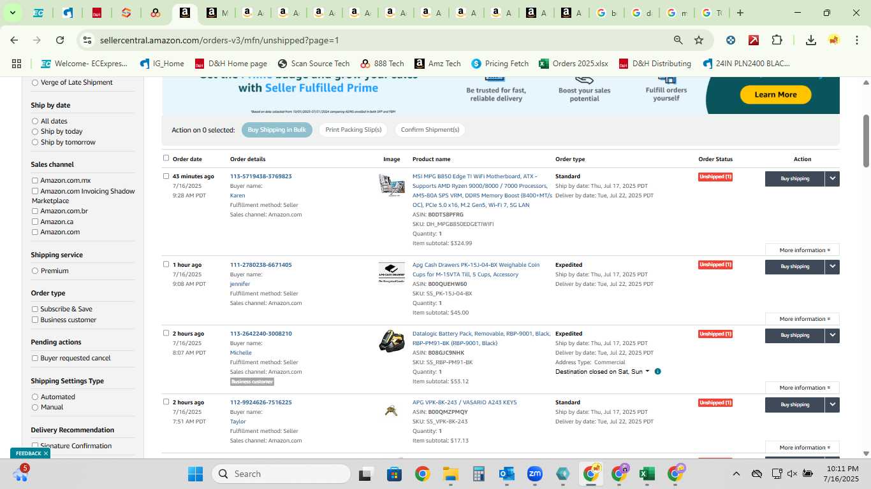This screenshot has width=871, height=489.
Task: Open Buy shipping dropdown arrow for jennifer's order
Action: (832, 267)
